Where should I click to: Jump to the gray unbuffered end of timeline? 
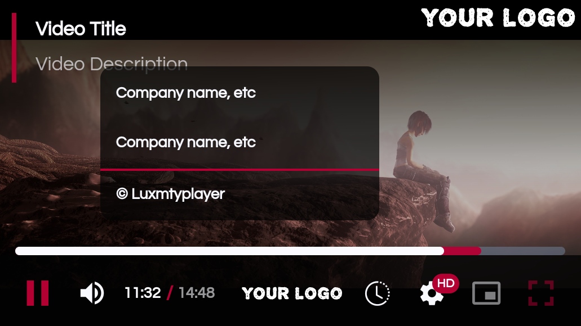coord(523,251)
